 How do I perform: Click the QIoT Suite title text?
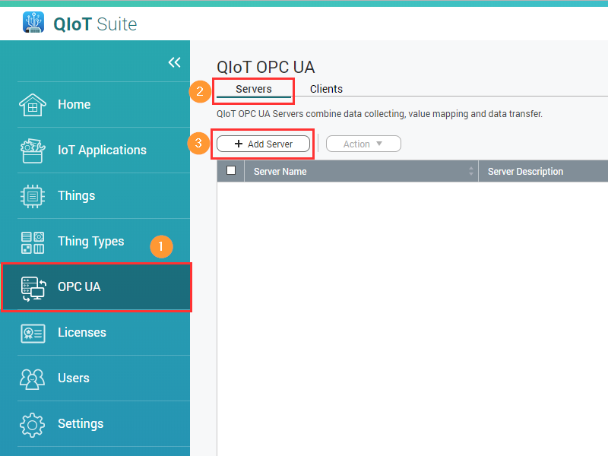(95, 24)
